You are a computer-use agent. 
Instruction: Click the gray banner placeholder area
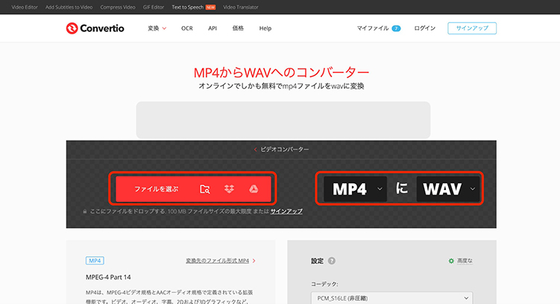283,120
